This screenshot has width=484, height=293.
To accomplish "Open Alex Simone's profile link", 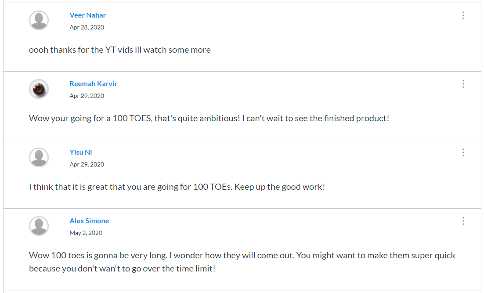I will 89,221.
